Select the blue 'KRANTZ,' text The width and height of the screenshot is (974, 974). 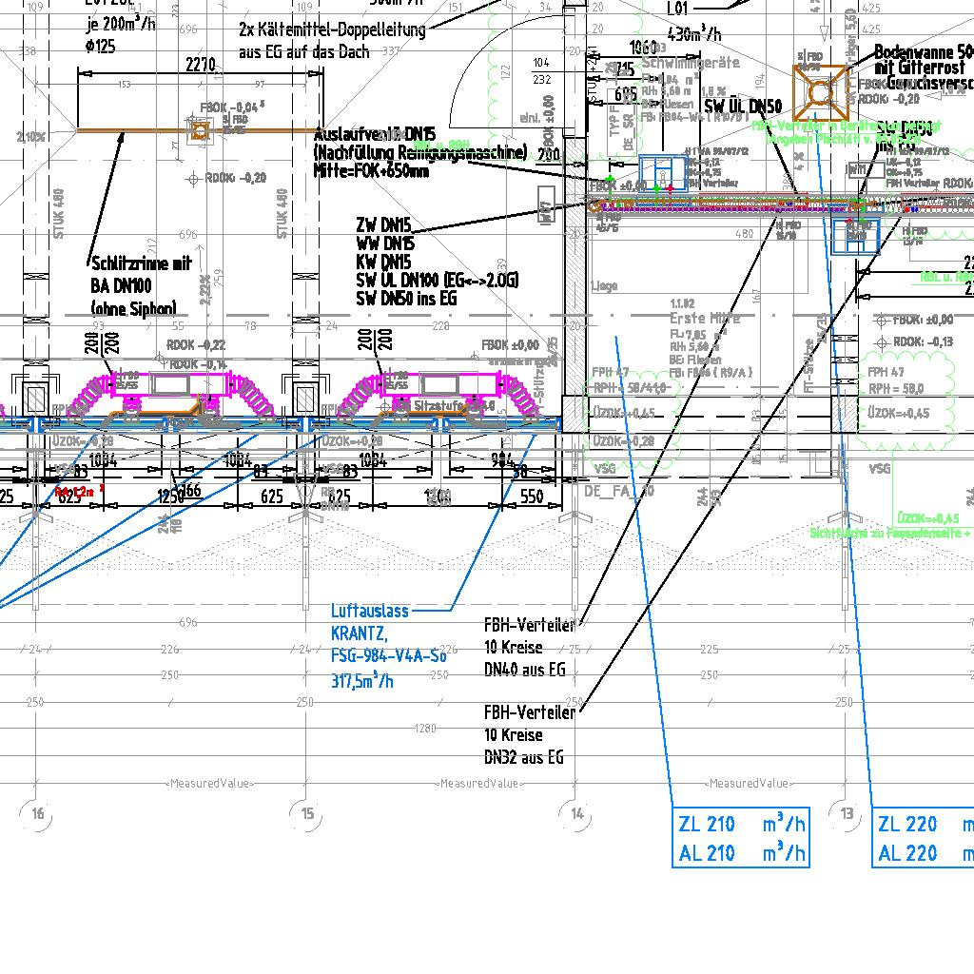tap(359, 633)
